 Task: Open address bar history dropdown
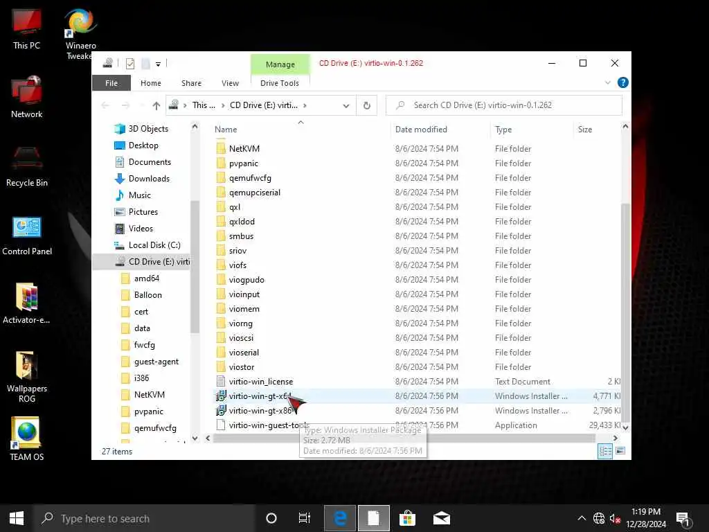point(346,105)
